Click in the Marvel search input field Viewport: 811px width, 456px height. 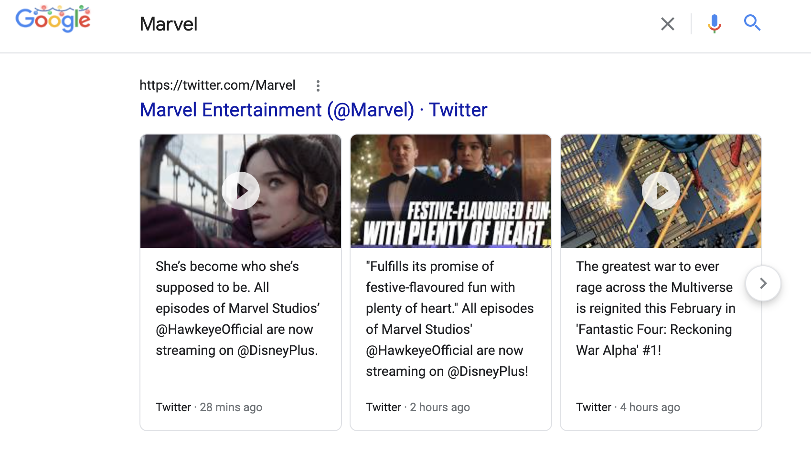[x=382, y=24]
